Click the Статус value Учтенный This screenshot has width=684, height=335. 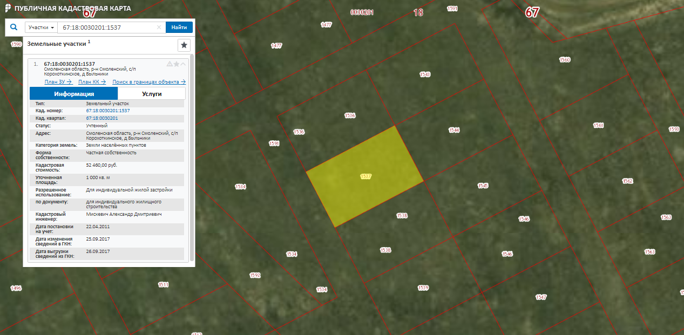click(97, 126)
